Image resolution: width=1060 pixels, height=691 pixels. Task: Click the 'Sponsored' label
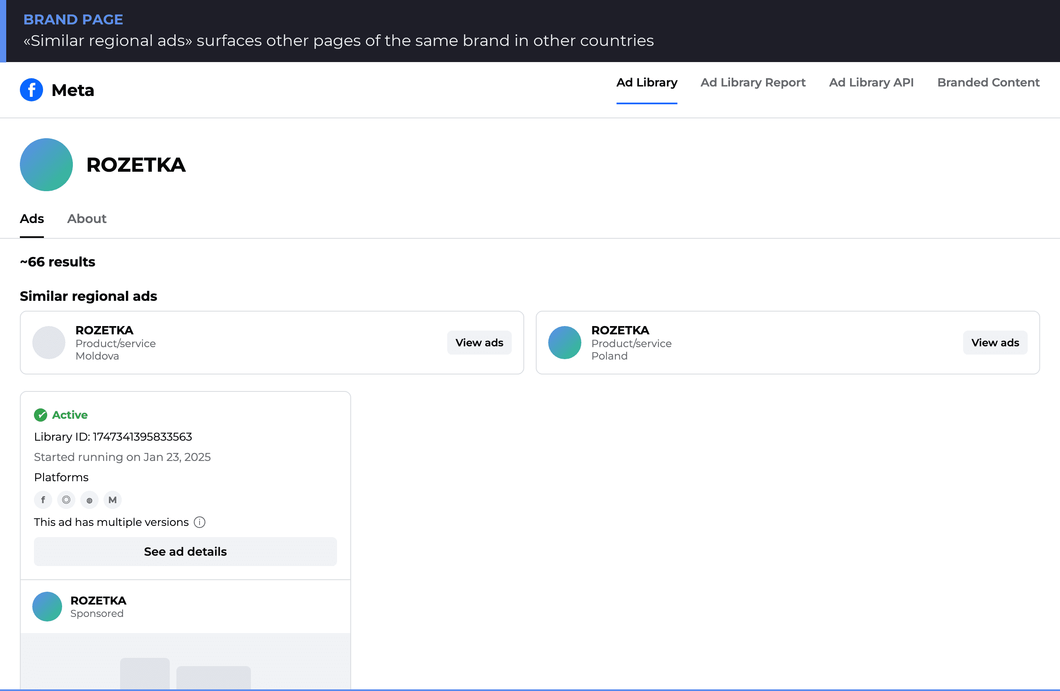point(97,614)
